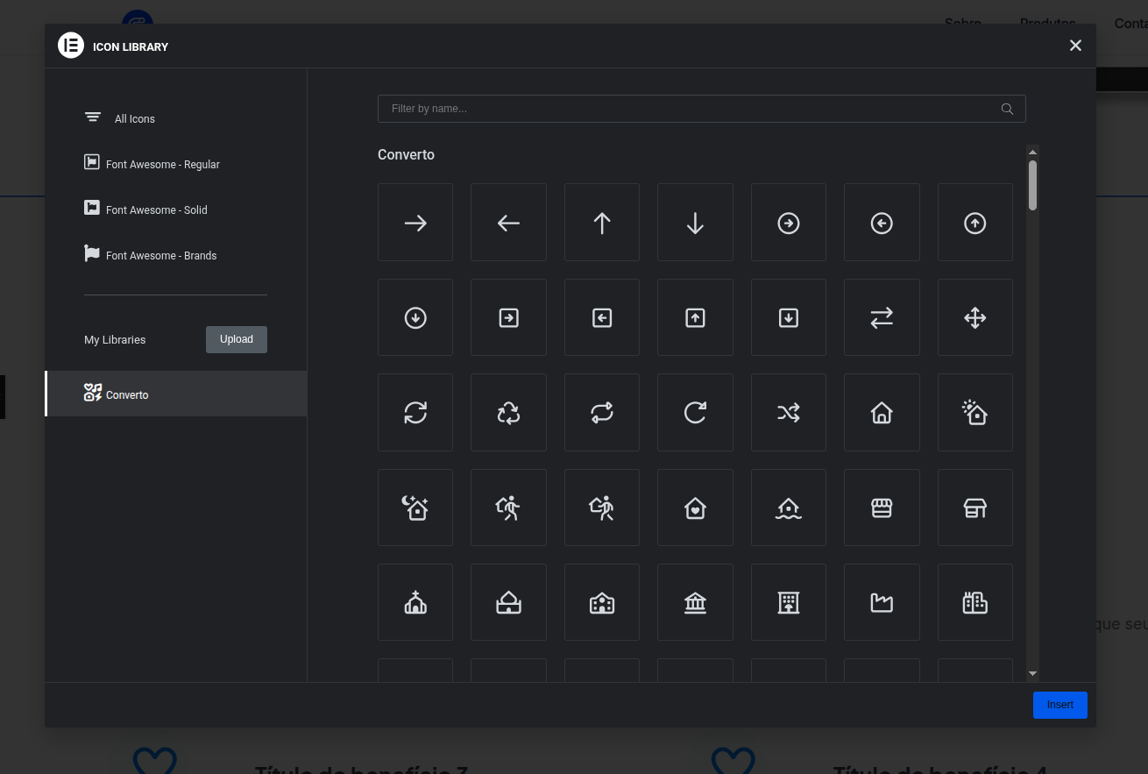The width and height of the screenshot is (1148, 774).
Task: Click the icon list scrollbar thumb
Action: (1033, 185)
